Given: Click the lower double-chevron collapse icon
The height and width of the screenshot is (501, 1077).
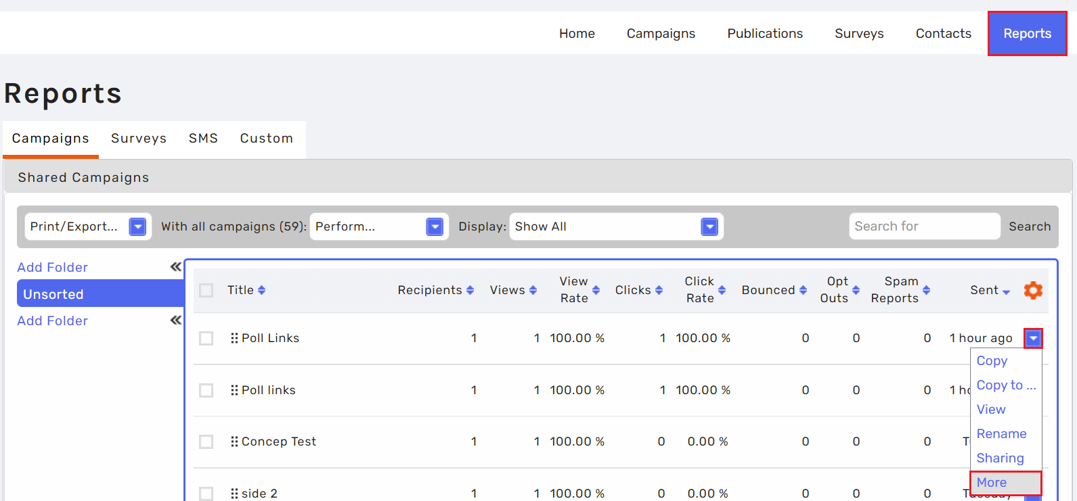Looking at the screenshot, I should click(176, 320).
